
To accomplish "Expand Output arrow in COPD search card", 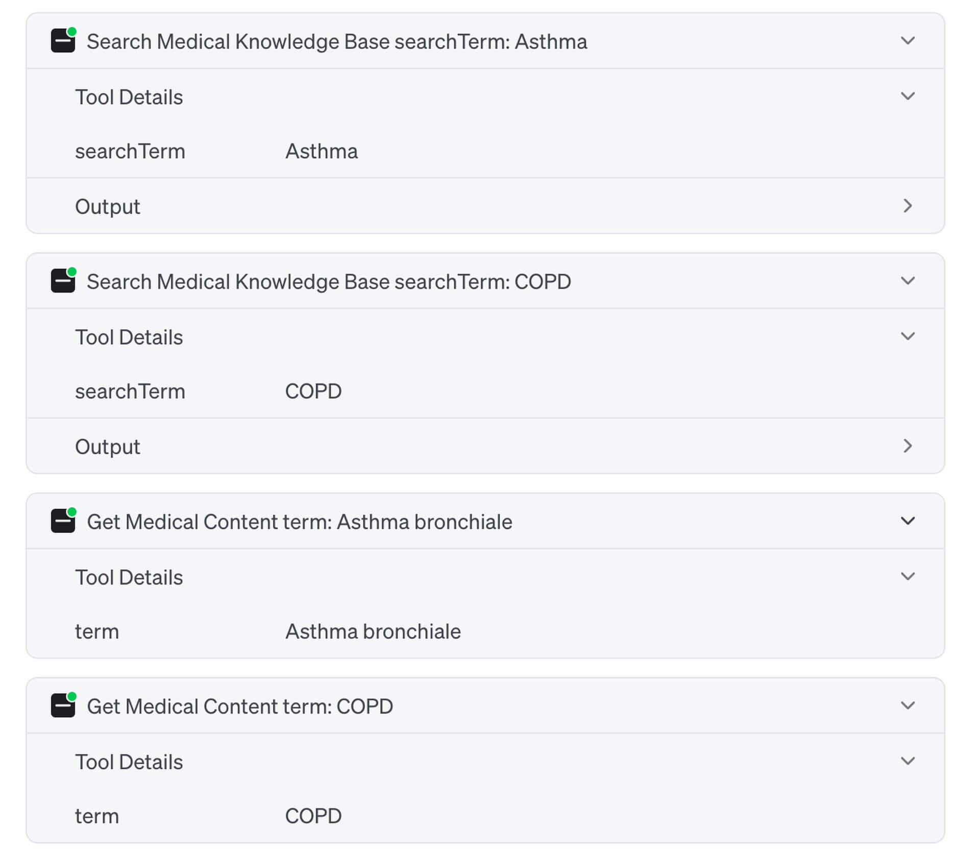I will pyautogui.click(x=907, y=446).
